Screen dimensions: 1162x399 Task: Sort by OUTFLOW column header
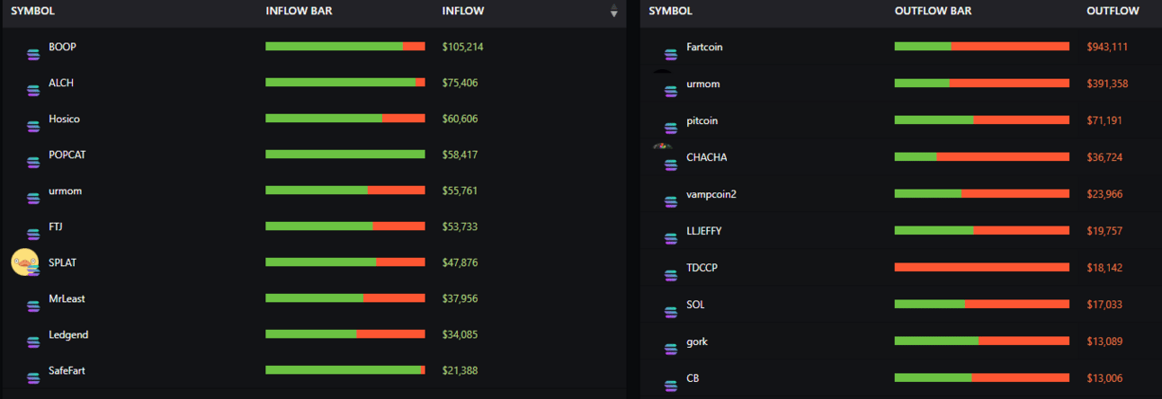[x=1113, y=12]
